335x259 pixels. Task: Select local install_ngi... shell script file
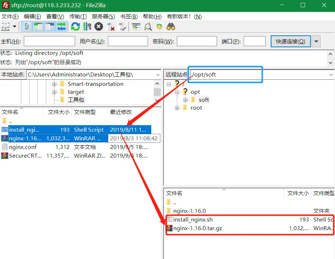click(x=76, y=129)
